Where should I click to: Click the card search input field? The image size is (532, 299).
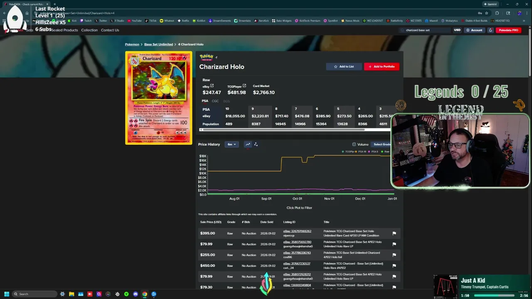pyautogui.click(x=425, y=30)
